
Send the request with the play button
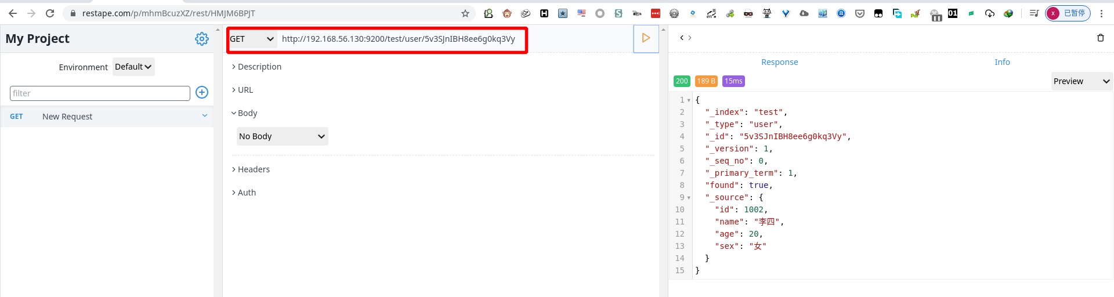click(x=646, y=38)
